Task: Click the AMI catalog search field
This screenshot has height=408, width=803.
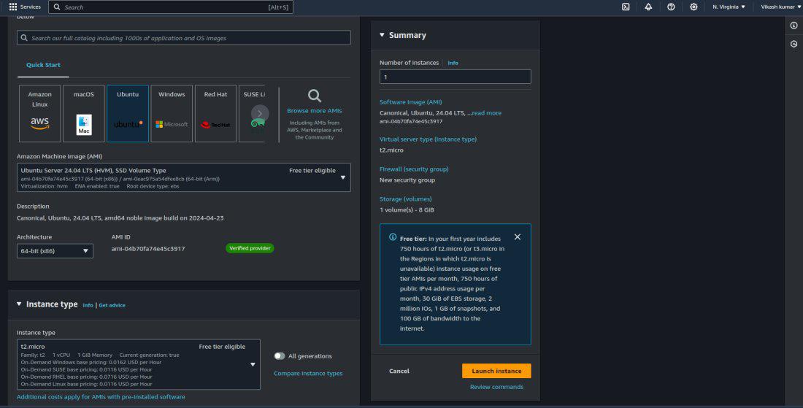Action: click(184, 38)
